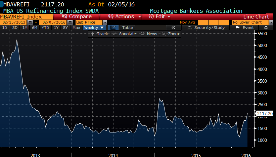Switch to Table view
Viewport: 276px width, 157px height.
pos(127,28)
